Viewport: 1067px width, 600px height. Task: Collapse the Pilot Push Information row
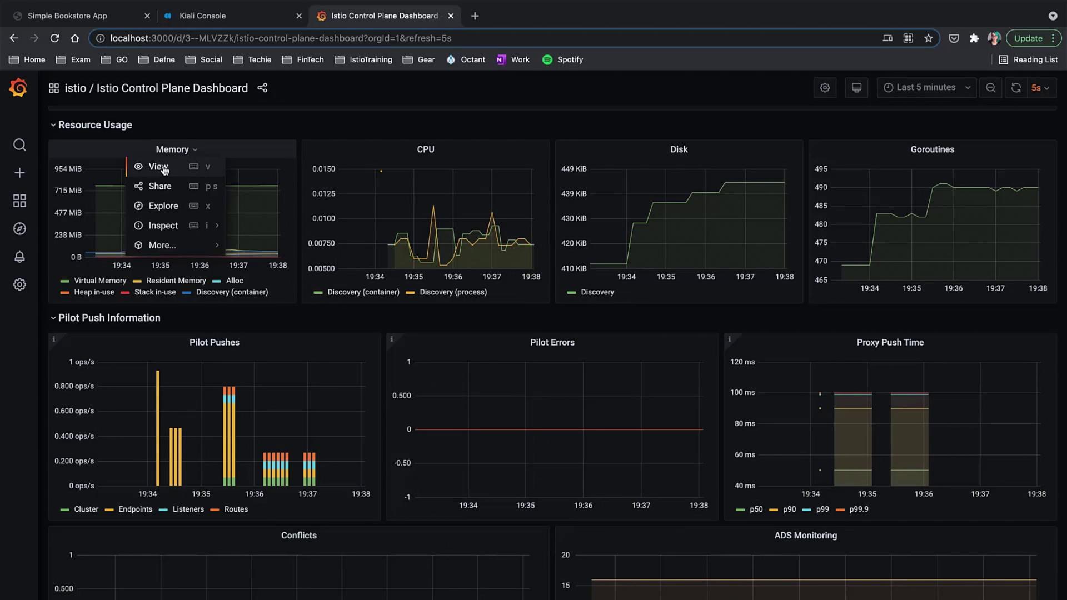click(x=108, y=318)
